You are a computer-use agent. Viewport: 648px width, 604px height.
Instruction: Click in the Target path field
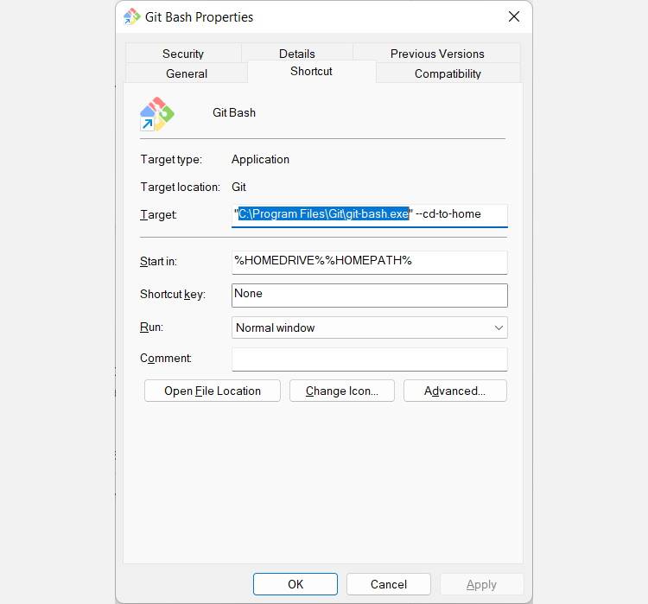pos(370,215)
